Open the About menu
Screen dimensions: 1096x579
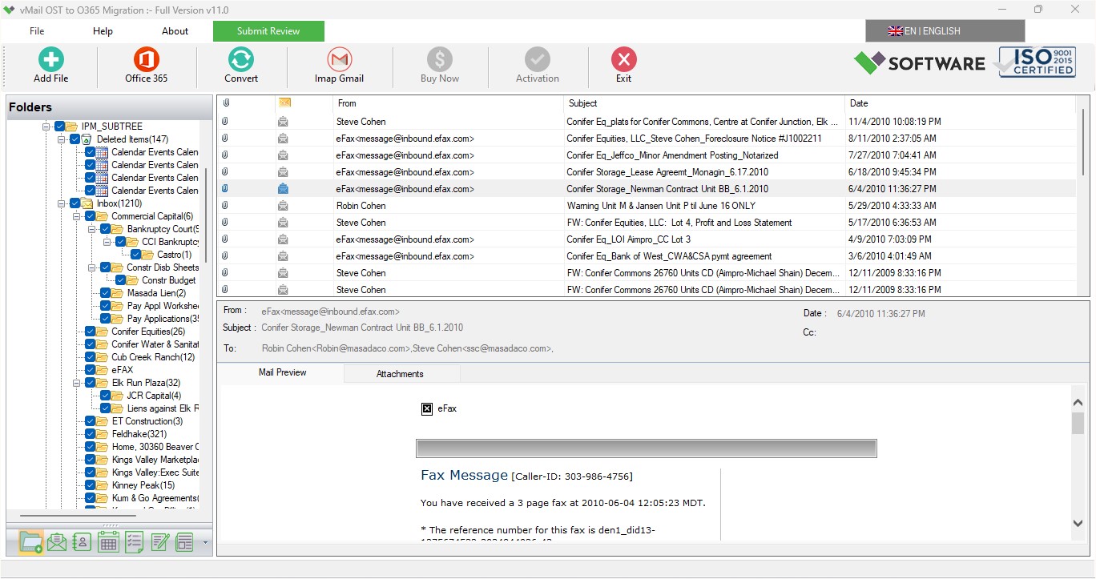tap(175, 31)
